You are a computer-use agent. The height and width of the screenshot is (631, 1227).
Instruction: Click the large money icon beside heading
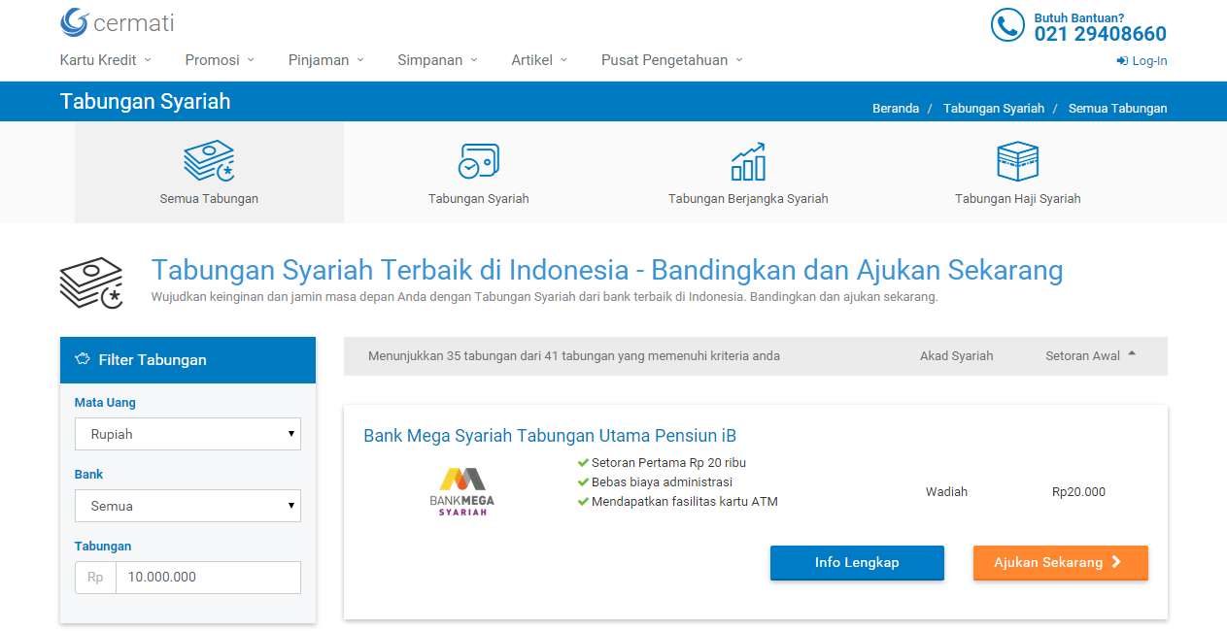pos(91,282)
